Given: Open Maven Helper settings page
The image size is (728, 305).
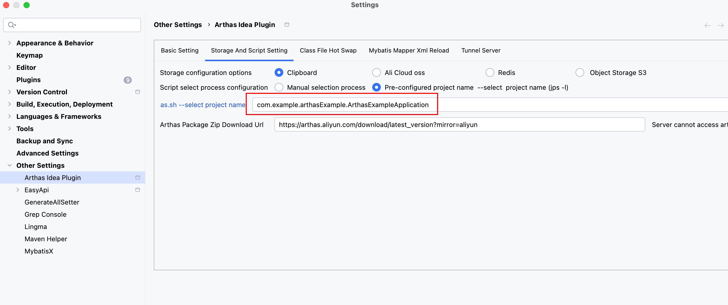Looking at the screenshot, I should click(46, 239).
